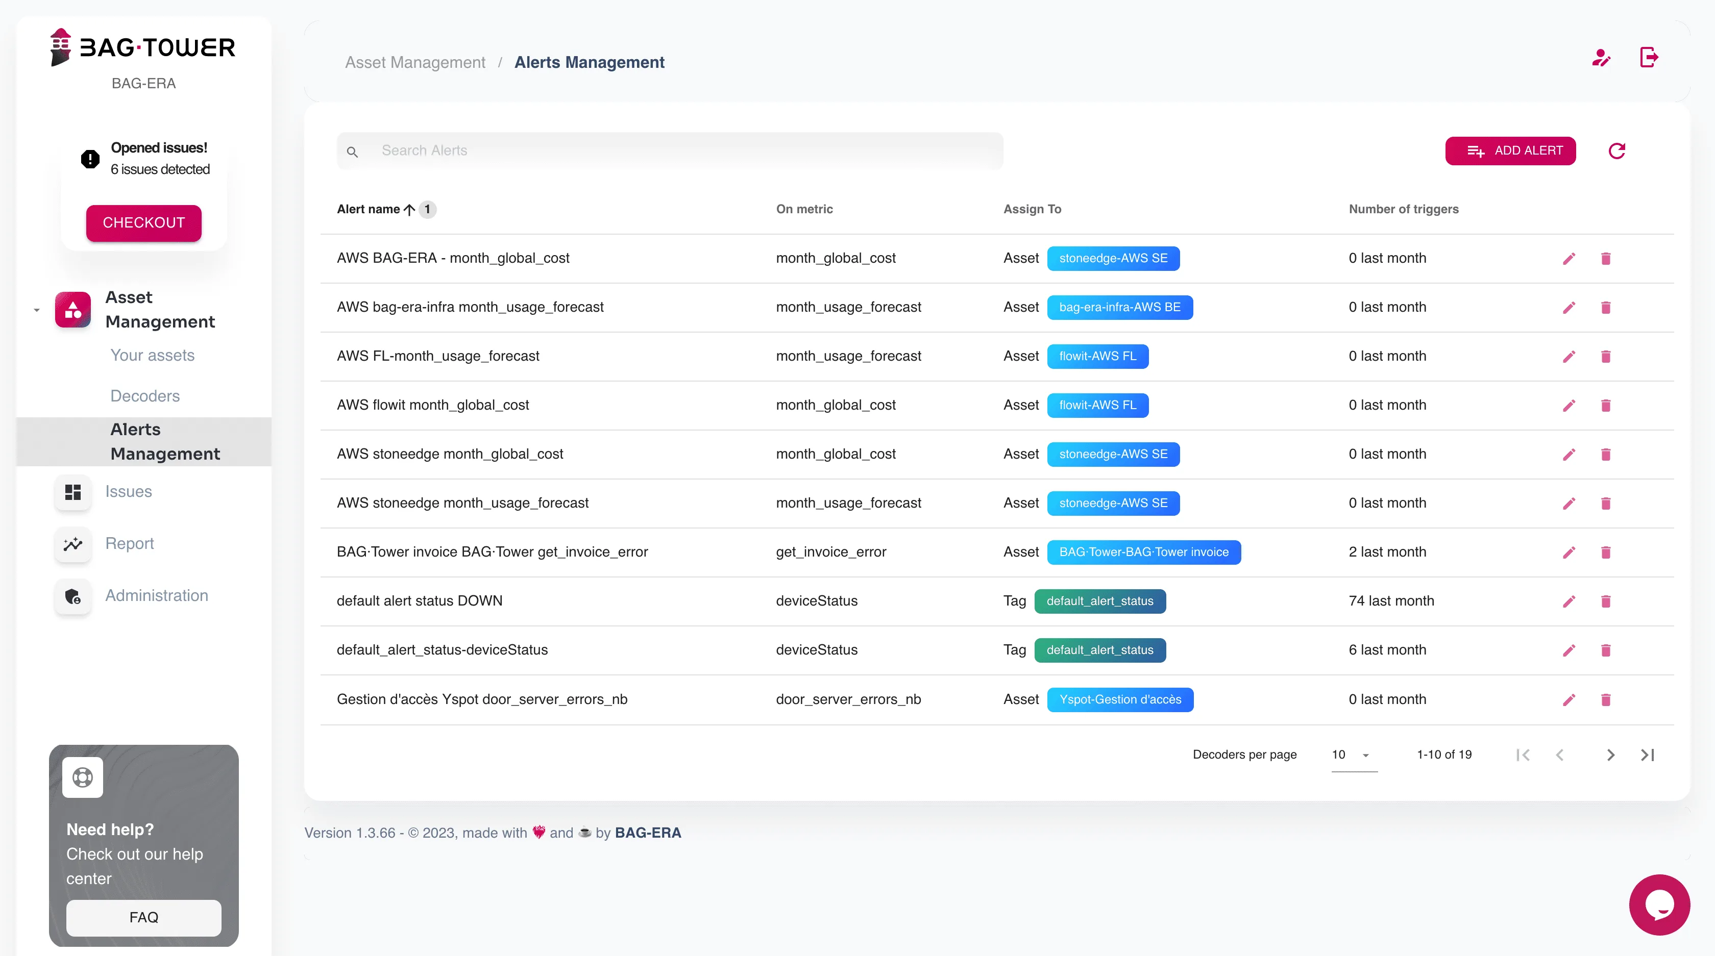Collapse the Asset Management sidebar section
The height and width of the screenshot is (956, 1715).
(37, 310)
